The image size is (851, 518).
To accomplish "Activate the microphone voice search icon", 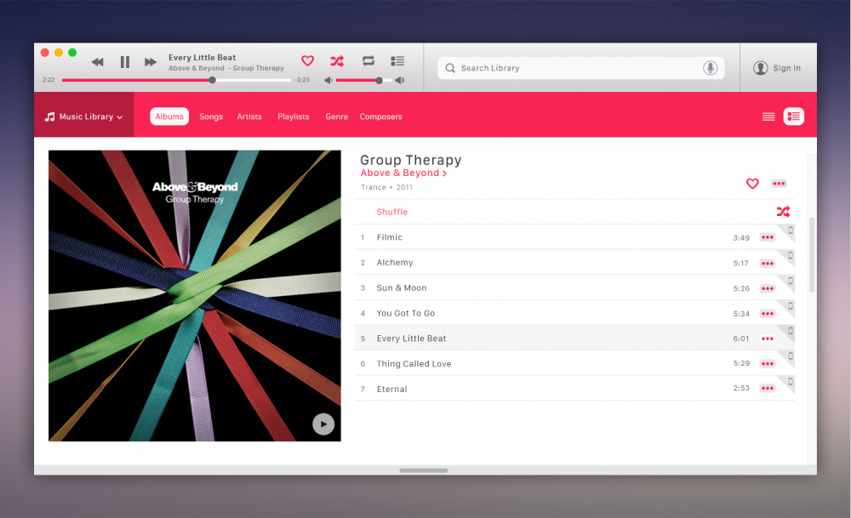I will coord(710,68).
